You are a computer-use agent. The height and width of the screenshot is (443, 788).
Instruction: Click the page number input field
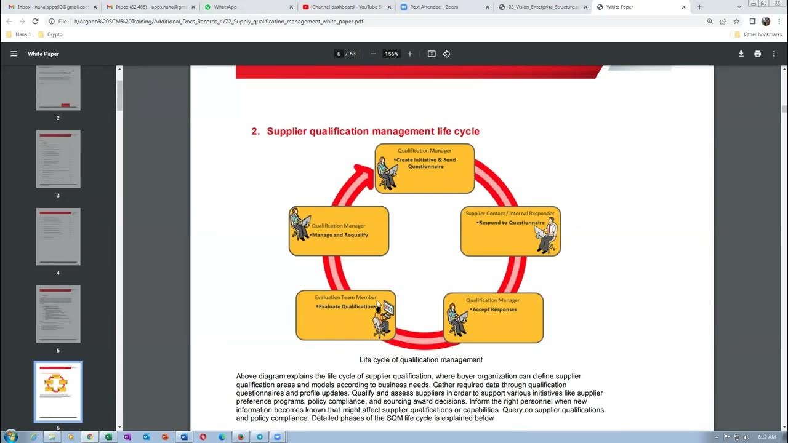click(339, 54)
